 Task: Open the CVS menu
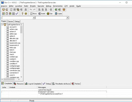[x=66, y=6]
